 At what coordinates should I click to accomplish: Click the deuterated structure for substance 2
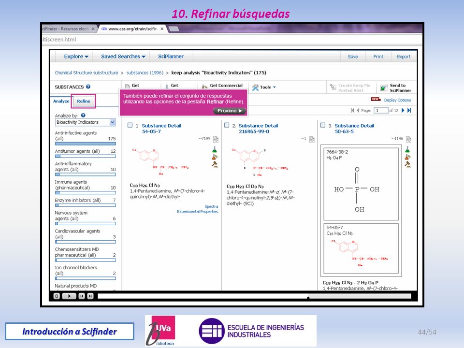pyautogui.click(x=260, y=162)
